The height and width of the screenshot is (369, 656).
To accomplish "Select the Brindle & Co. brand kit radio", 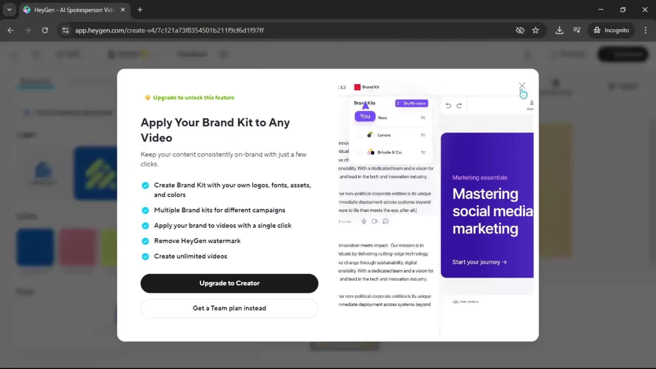I will click(359, 152).
